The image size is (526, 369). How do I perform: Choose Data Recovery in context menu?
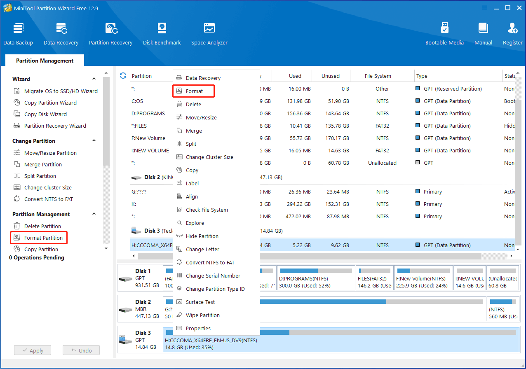(x=216, y=78)
